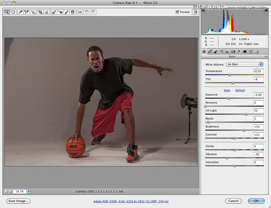Click the Tint slider handle
The height and width of the screenshot is (208, 271).
[x=233, y=83]
